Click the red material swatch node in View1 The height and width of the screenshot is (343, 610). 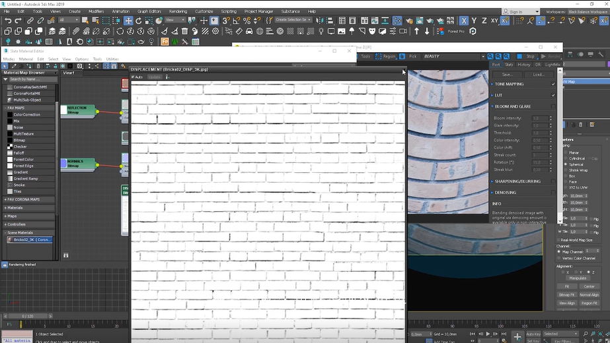[125, 84]
